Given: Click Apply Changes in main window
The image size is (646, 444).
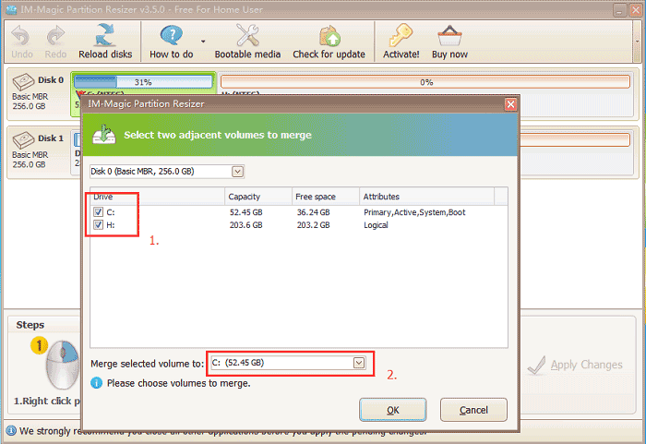Looking at the screenshot, I should (576, 365).
